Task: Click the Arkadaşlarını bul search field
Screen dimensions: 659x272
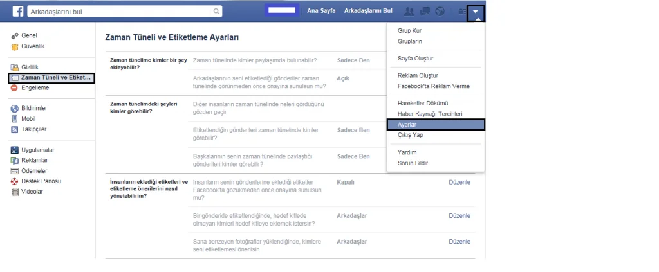Action: 119,12
